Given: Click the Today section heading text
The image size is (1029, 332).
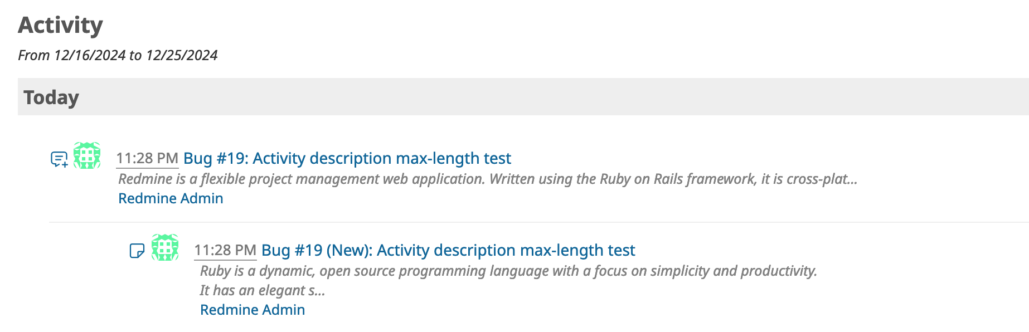Looking at the screenshot, I should coord(51,97).
